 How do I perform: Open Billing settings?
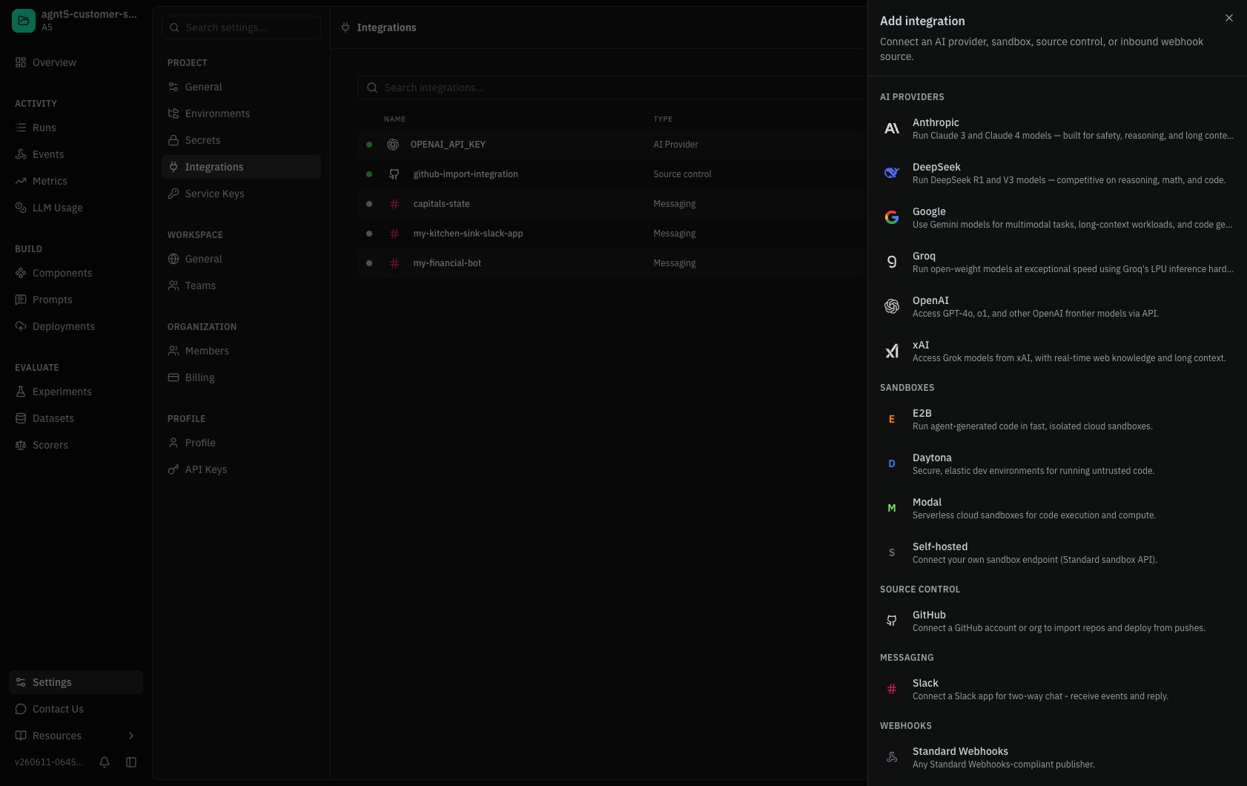tap(241, 377)
